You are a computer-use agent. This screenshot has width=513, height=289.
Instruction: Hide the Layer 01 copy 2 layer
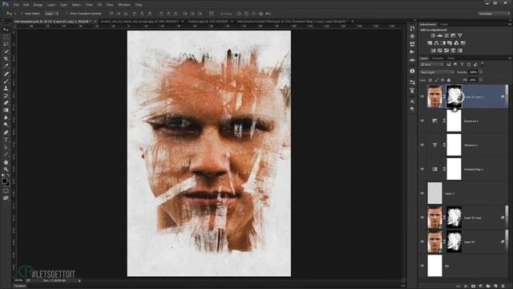[x=422, y=96]
